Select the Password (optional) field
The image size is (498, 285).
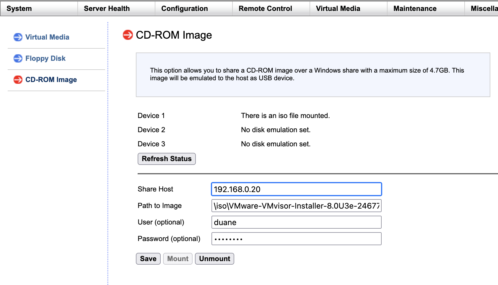[x=296, y=239]
